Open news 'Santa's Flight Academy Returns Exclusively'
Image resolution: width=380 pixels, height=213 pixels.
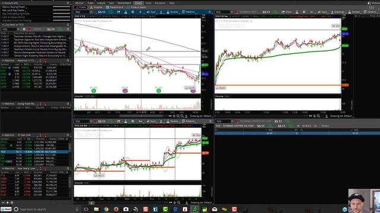pos(40,56)
